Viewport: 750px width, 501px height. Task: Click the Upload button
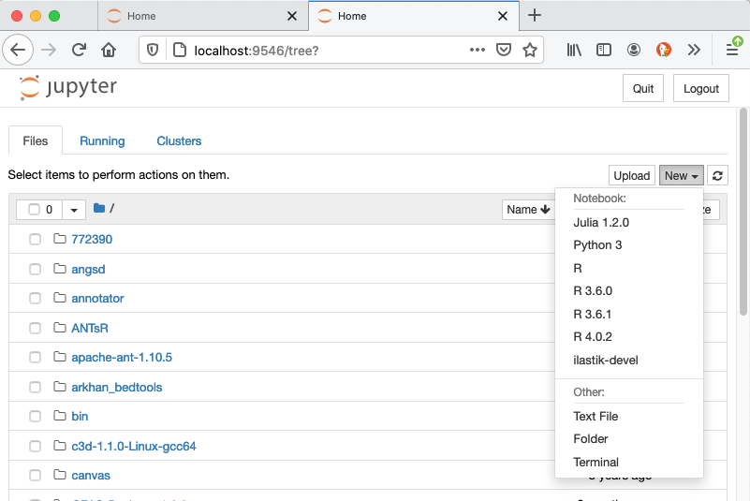point(631,176)
